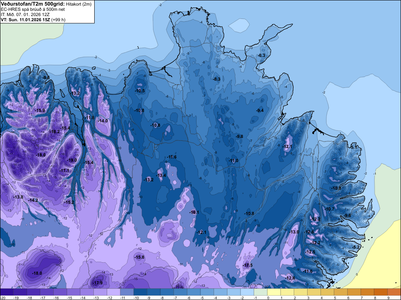Click the '(+99 h)' forecast offset text

(x=58, y=20)
